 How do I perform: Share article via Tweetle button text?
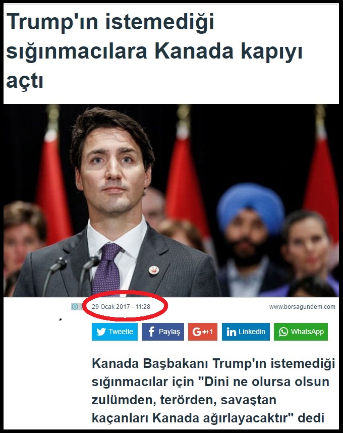click(x=121, y=332)
